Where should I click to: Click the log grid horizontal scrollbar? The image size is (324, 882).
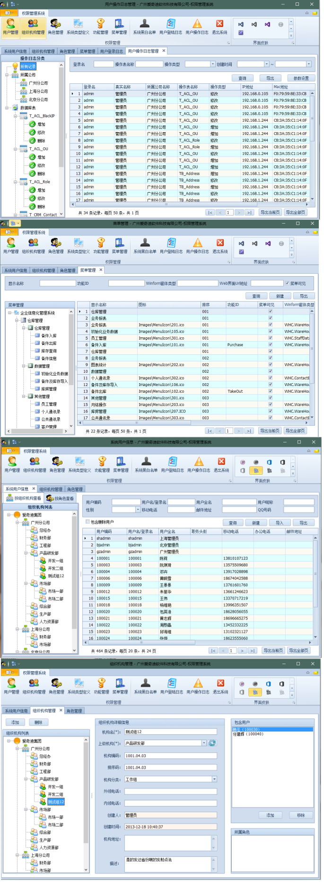[x=189, y=204]
